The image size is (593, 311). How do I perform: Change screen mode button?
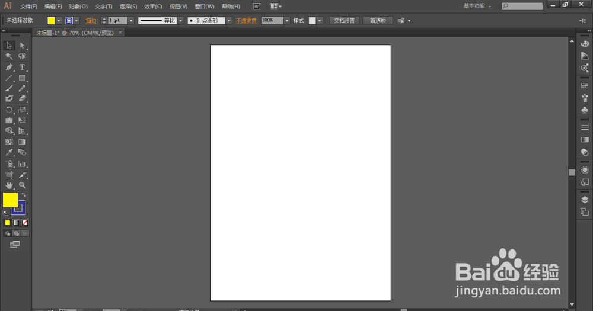tap(15, 245)
